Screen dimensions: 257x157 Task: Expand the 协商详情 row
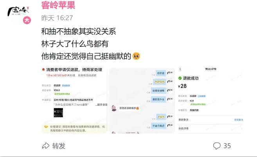point(210,128)
